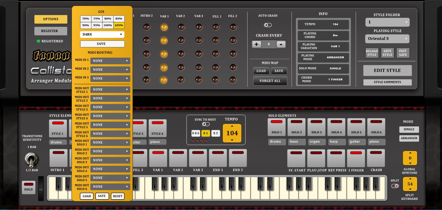The image size is (442, 210).
Task: Enable Sync to Host switch
Action: point(206,124)
